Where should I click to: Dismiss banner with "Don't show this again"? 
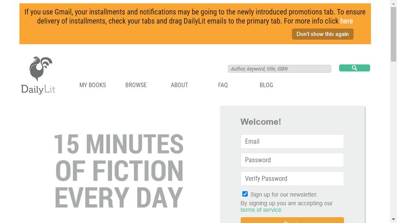[323, 34]
